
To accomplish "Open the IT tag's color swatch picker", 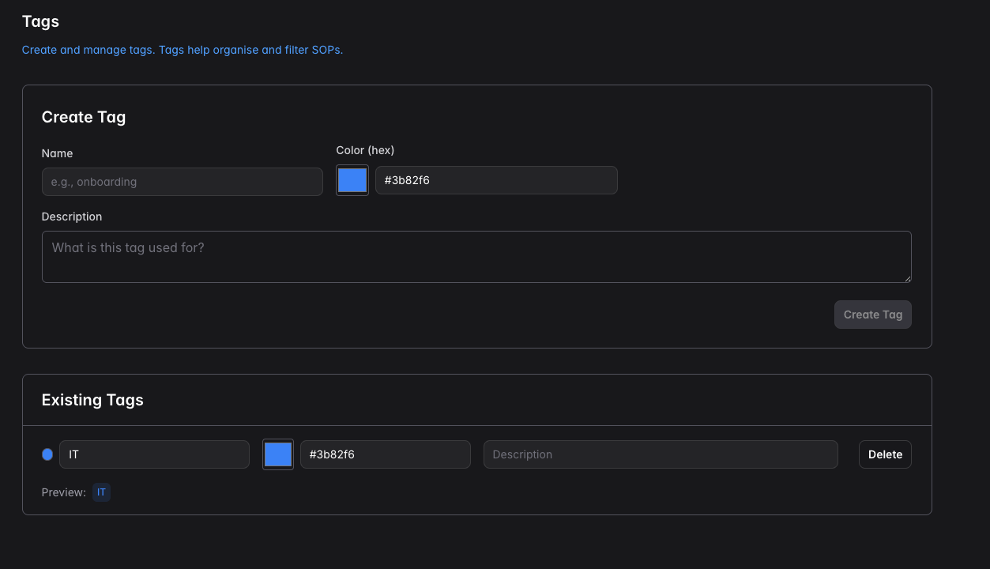I will (x=278, y=454).
